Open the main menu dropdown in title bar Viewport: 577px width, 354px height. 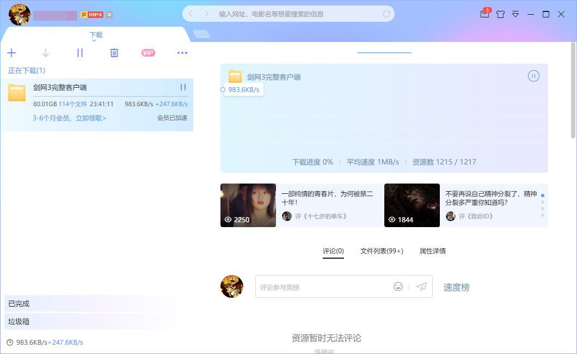(x=515, y=14)
